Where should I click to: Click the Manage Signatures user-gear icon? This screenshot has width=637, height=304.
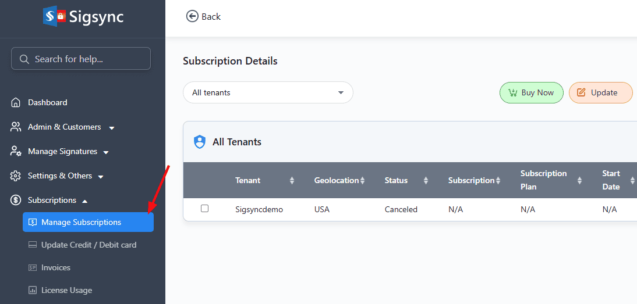16,152
